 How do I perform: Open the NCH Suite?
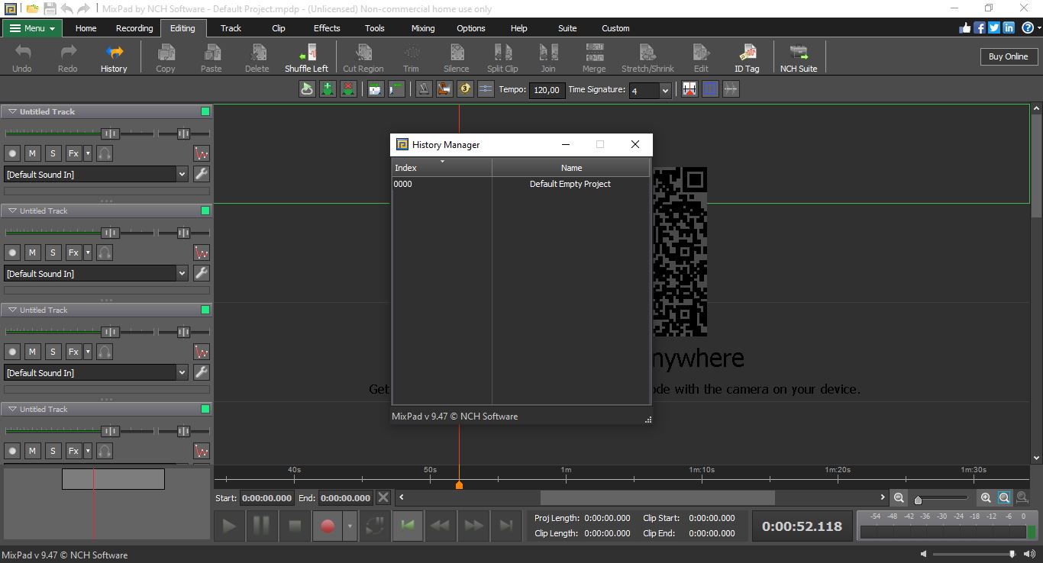(x=799, y=59)
